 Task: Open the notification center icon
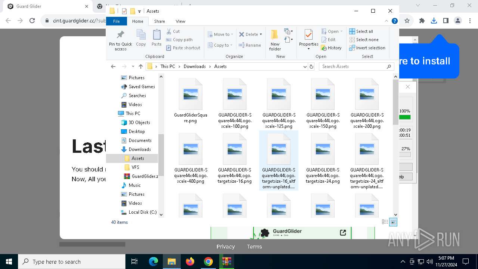pos(466,262)
